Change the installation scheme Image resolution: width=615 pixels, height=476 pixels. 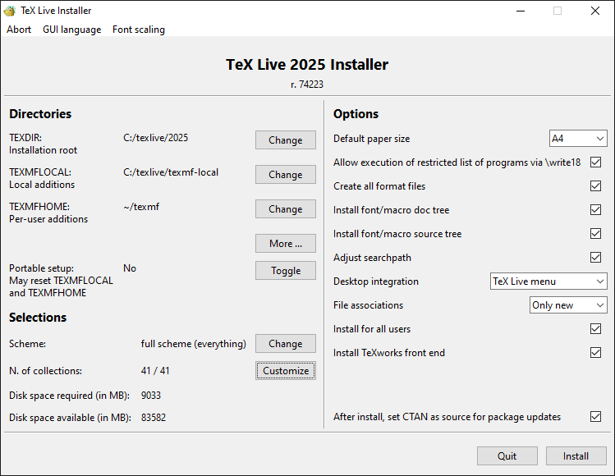tap(285, 344)
